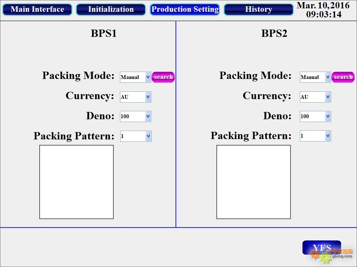Open BPS2 Packing Pattern dropdown
Image resolution: width=357 pixels, height=267 pixels.
pos(315,136)
